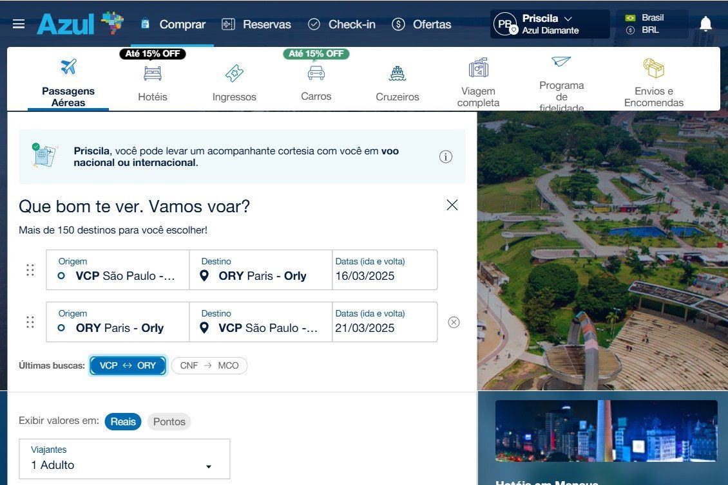This screenshot has height=485, width=728.
Task: Click the notification bell icon
Action: click(705, 24)
